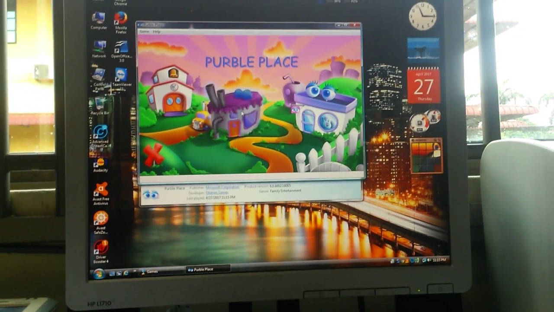Screen dimensions: 554x312
Task: Click the analog clock sidebar gadget
Action: [x=423, y=16]
